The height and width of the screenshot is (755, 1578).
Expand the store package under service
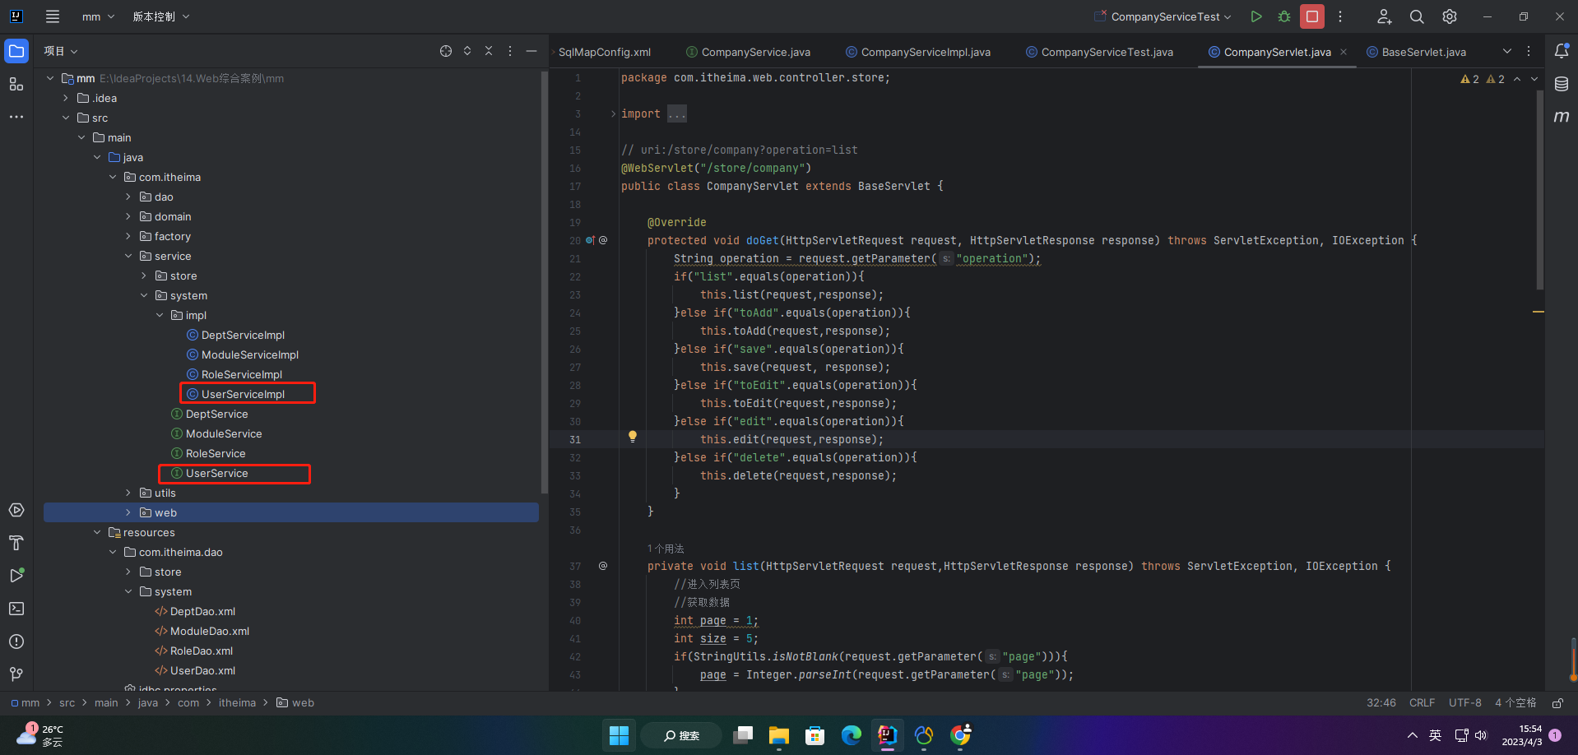click(144, 276)
